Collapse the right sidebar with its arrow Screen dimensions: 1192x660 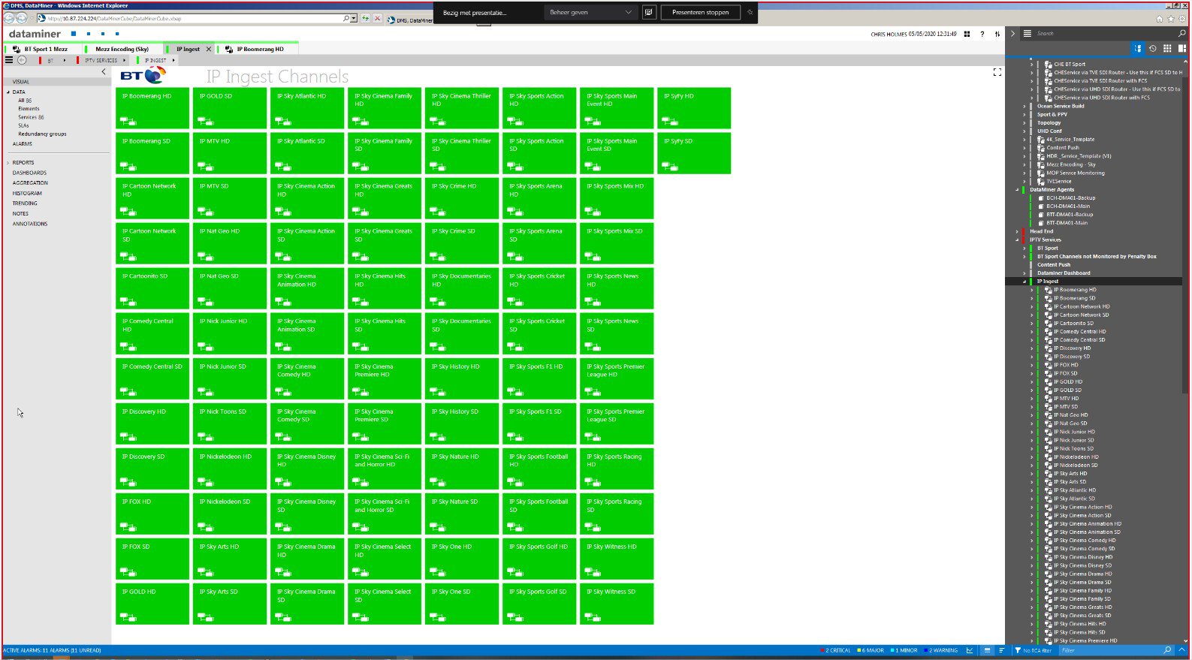coord(1012,33)
